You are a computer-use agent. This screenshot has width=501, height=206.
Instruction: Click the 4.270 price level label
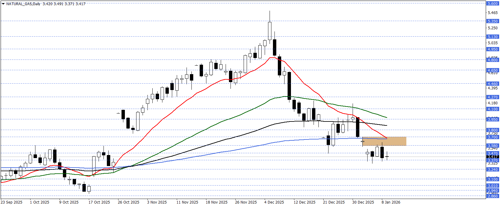pos(492,97)
